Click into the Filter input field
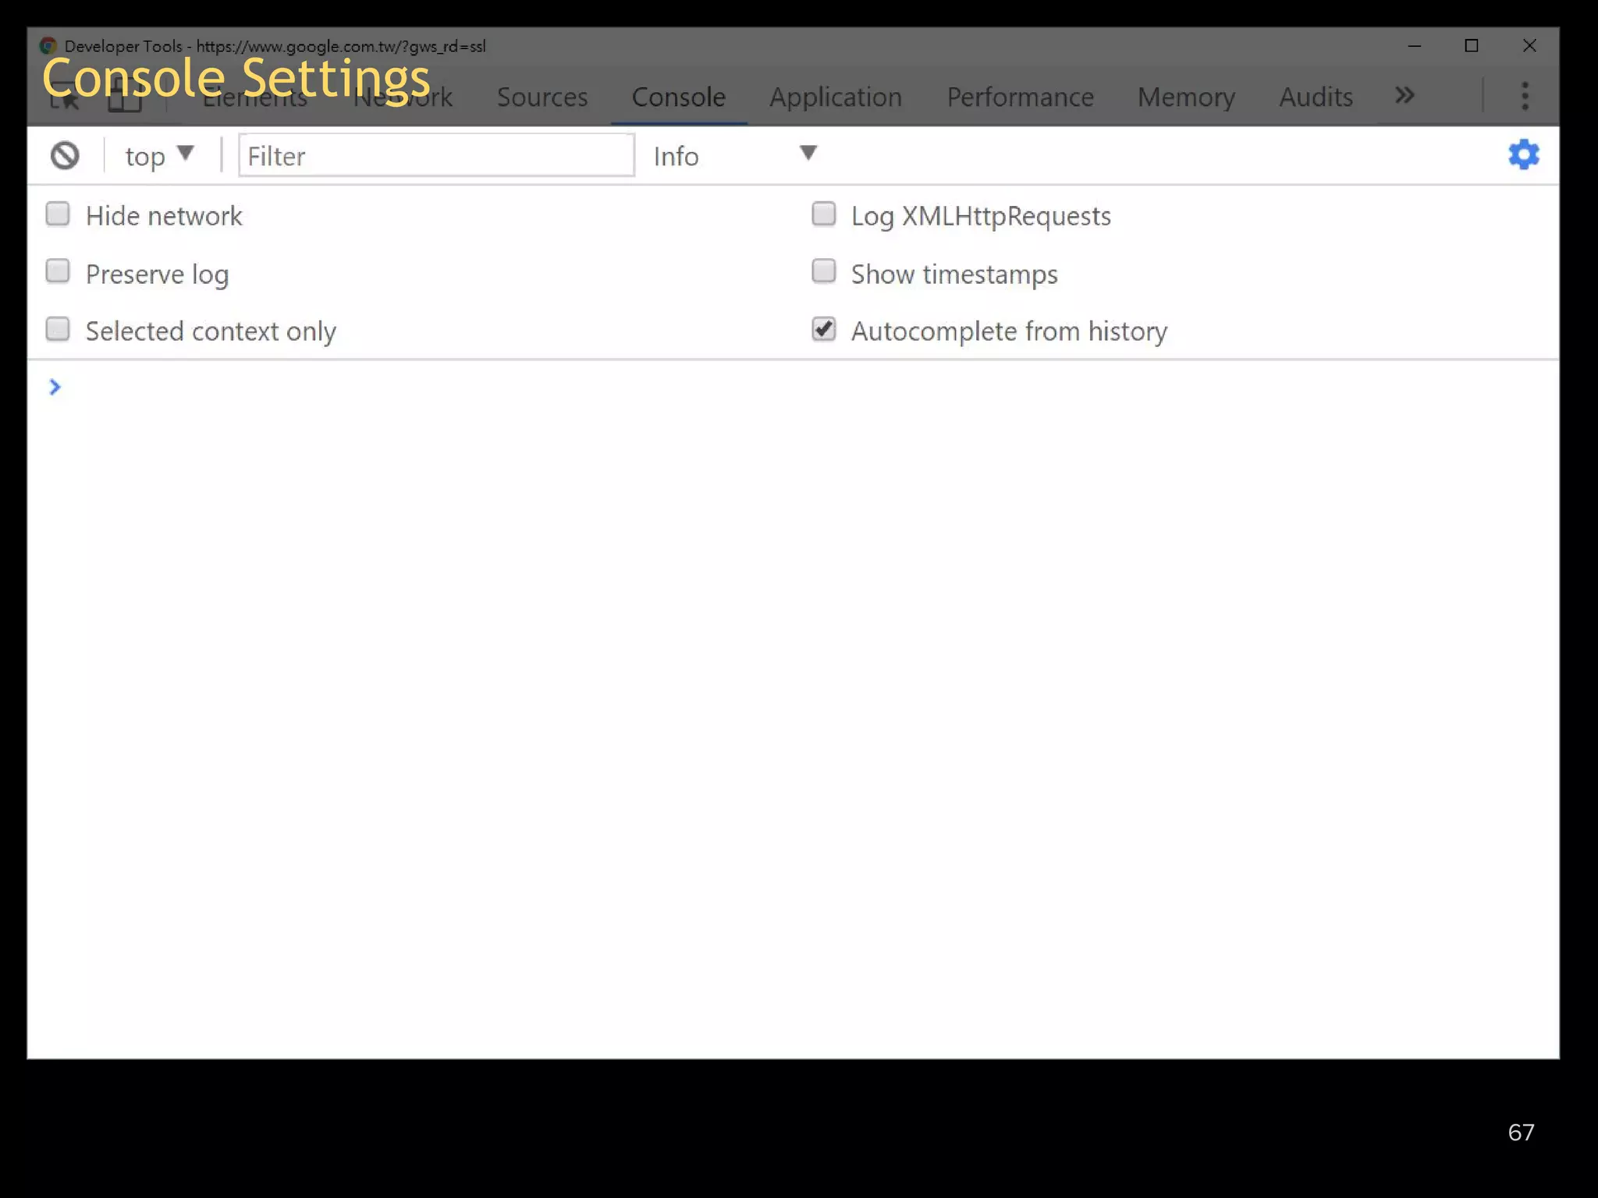The image size is (1598, 1198). (436, 155)
